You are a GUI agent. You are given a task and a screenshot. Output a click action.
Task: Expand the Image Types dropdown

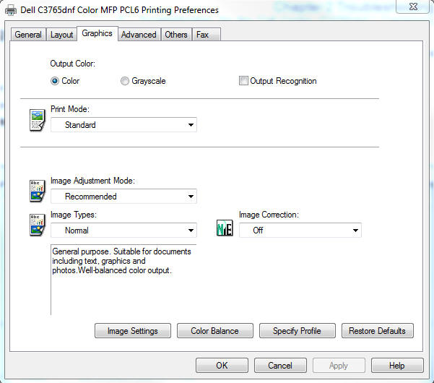click(123, 230)
